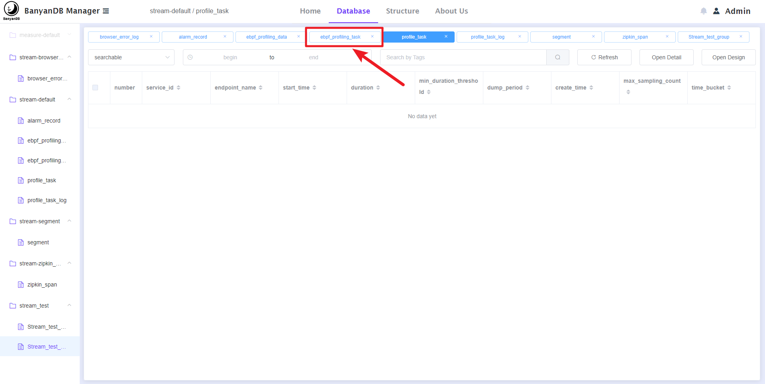Toggle the sidebar hamburger menu icon
This screenshot has height=384, width=765.
106,11
